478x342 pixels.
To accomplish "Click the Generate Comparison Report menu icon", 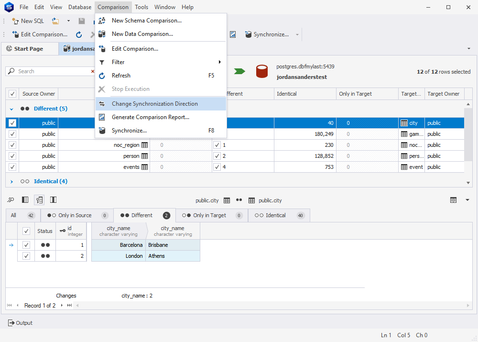I will [x=101, y=117].
